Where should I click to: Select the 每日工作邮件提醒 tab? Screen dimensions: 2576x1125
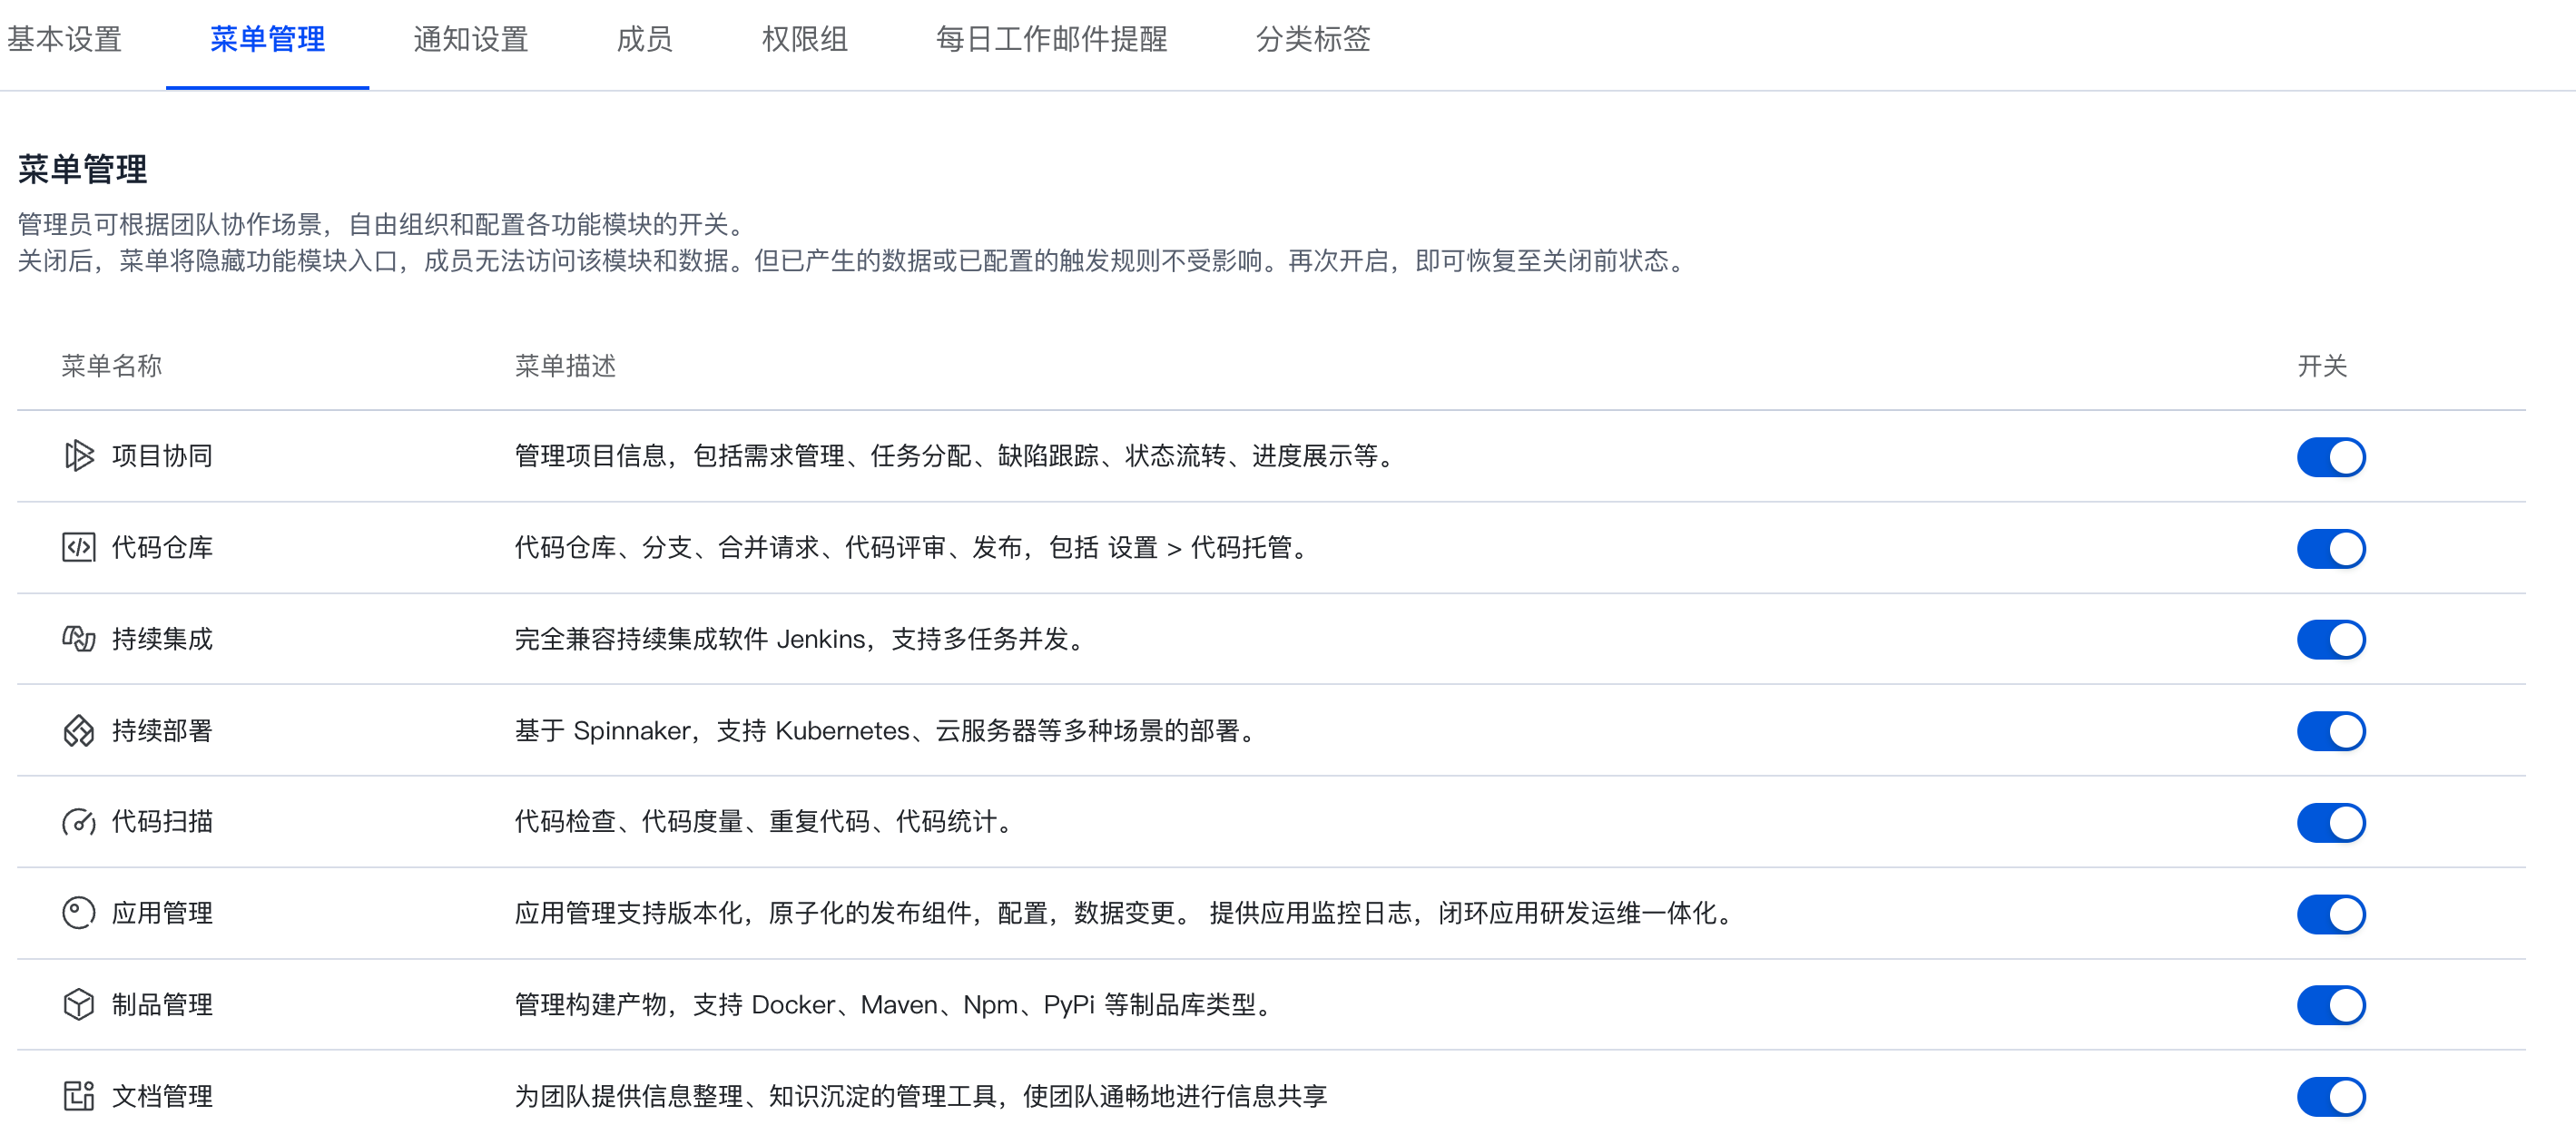(x=1051, y=39)
